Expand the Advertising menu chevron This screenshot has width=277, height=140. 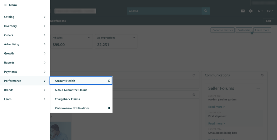tap(45, 44)
